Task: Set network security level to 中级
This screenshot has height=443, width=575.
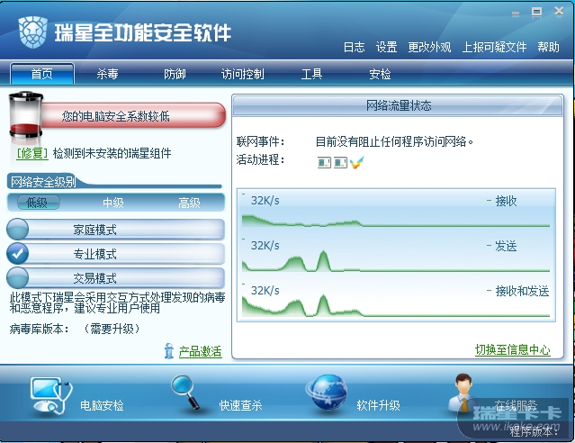Action: [x=113, y=203]
